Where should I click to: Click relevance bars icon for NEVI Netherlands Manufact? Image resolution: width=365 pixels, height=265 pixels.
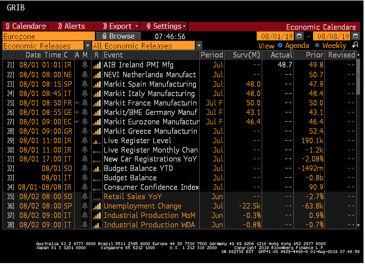coord(97,75)
